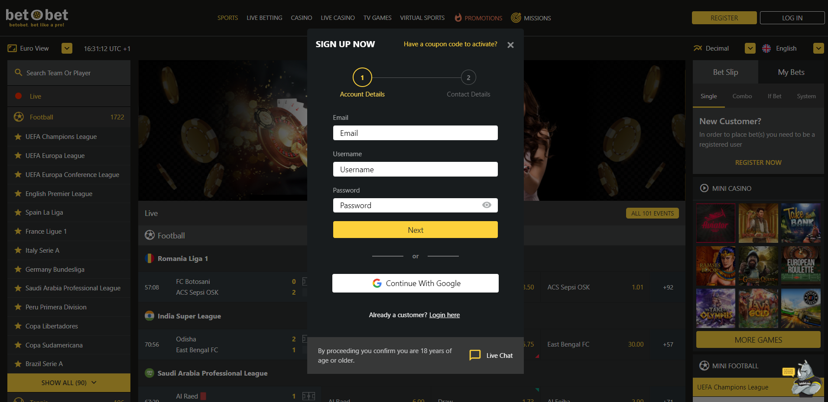Click the Mini Casino play icon
Image resolution: width=828 pixels, height=402 pixels.
click(704, 188)
